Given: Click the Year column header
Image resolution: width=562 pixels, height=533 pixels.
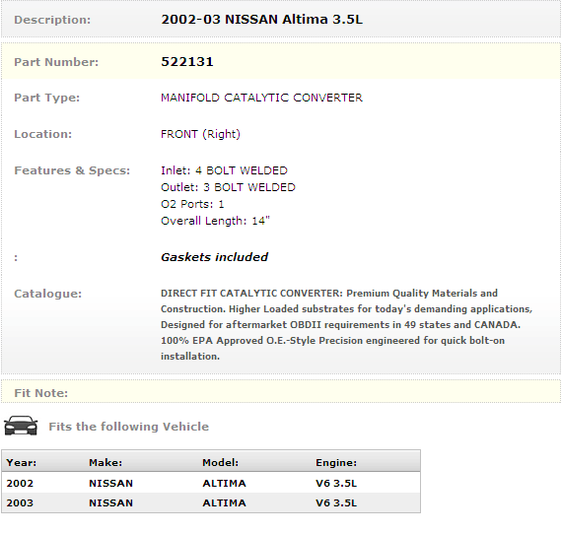Looking at the screenshot, I should (x=21, y=462).
